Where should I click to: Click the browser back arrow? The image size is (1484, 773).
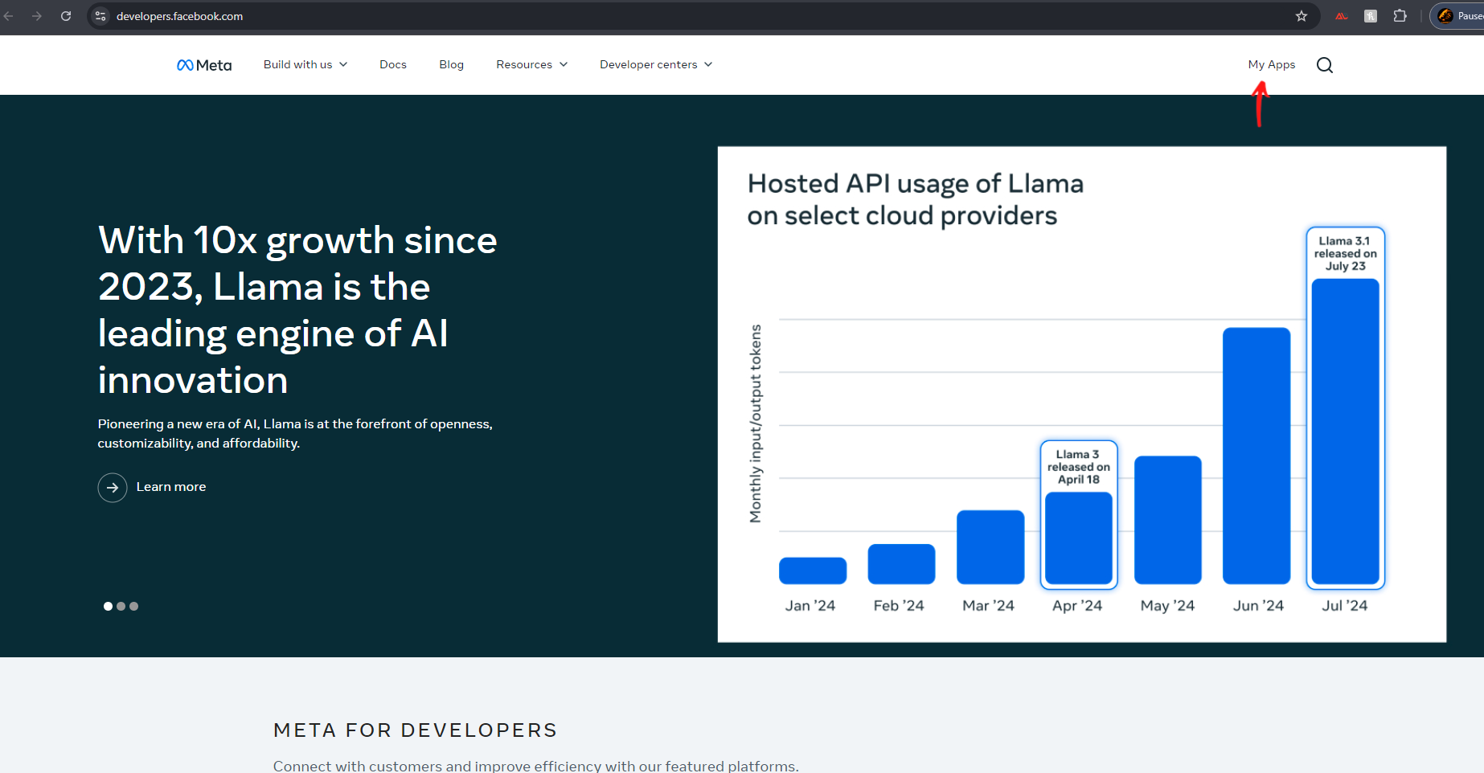click(9, 16)
